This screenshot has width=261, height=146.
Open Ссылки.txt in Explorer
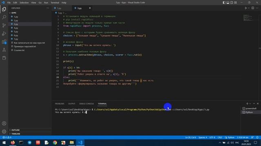tap(30, 50)
